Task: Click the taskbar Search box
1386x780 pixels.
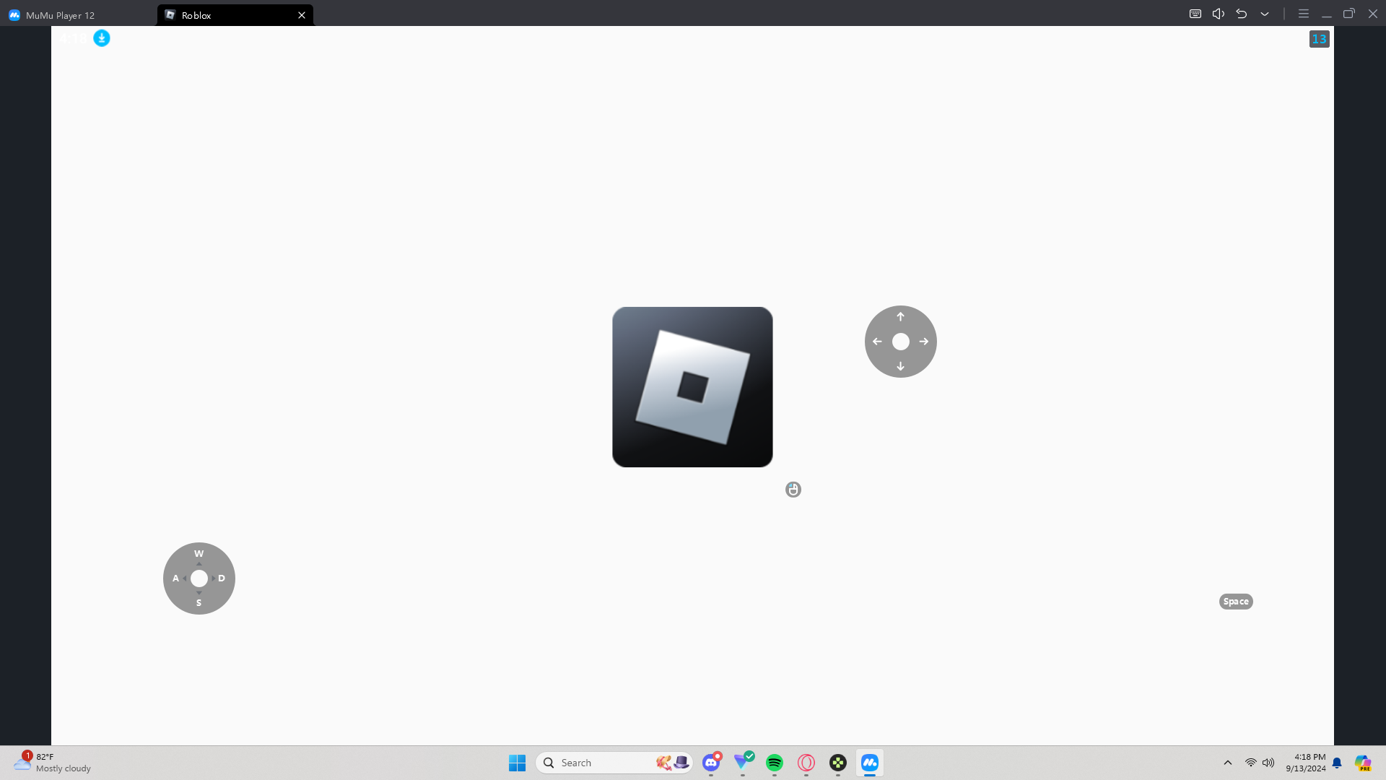Action: coord(614,763)
